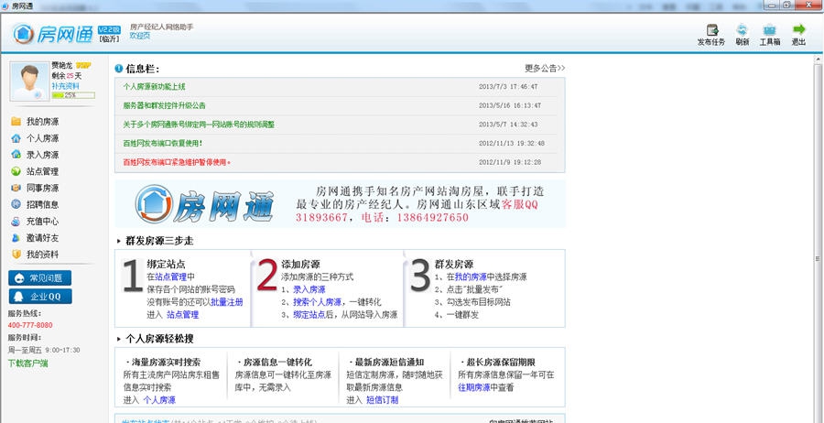824x423 pixels.
Task: Click the 欢迎页 label in header
Action: [140, 35]
